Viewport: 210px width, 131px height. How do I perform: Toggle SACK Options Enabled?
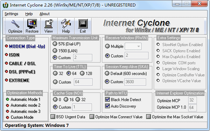pyautogui.click(x=158, y=51)
